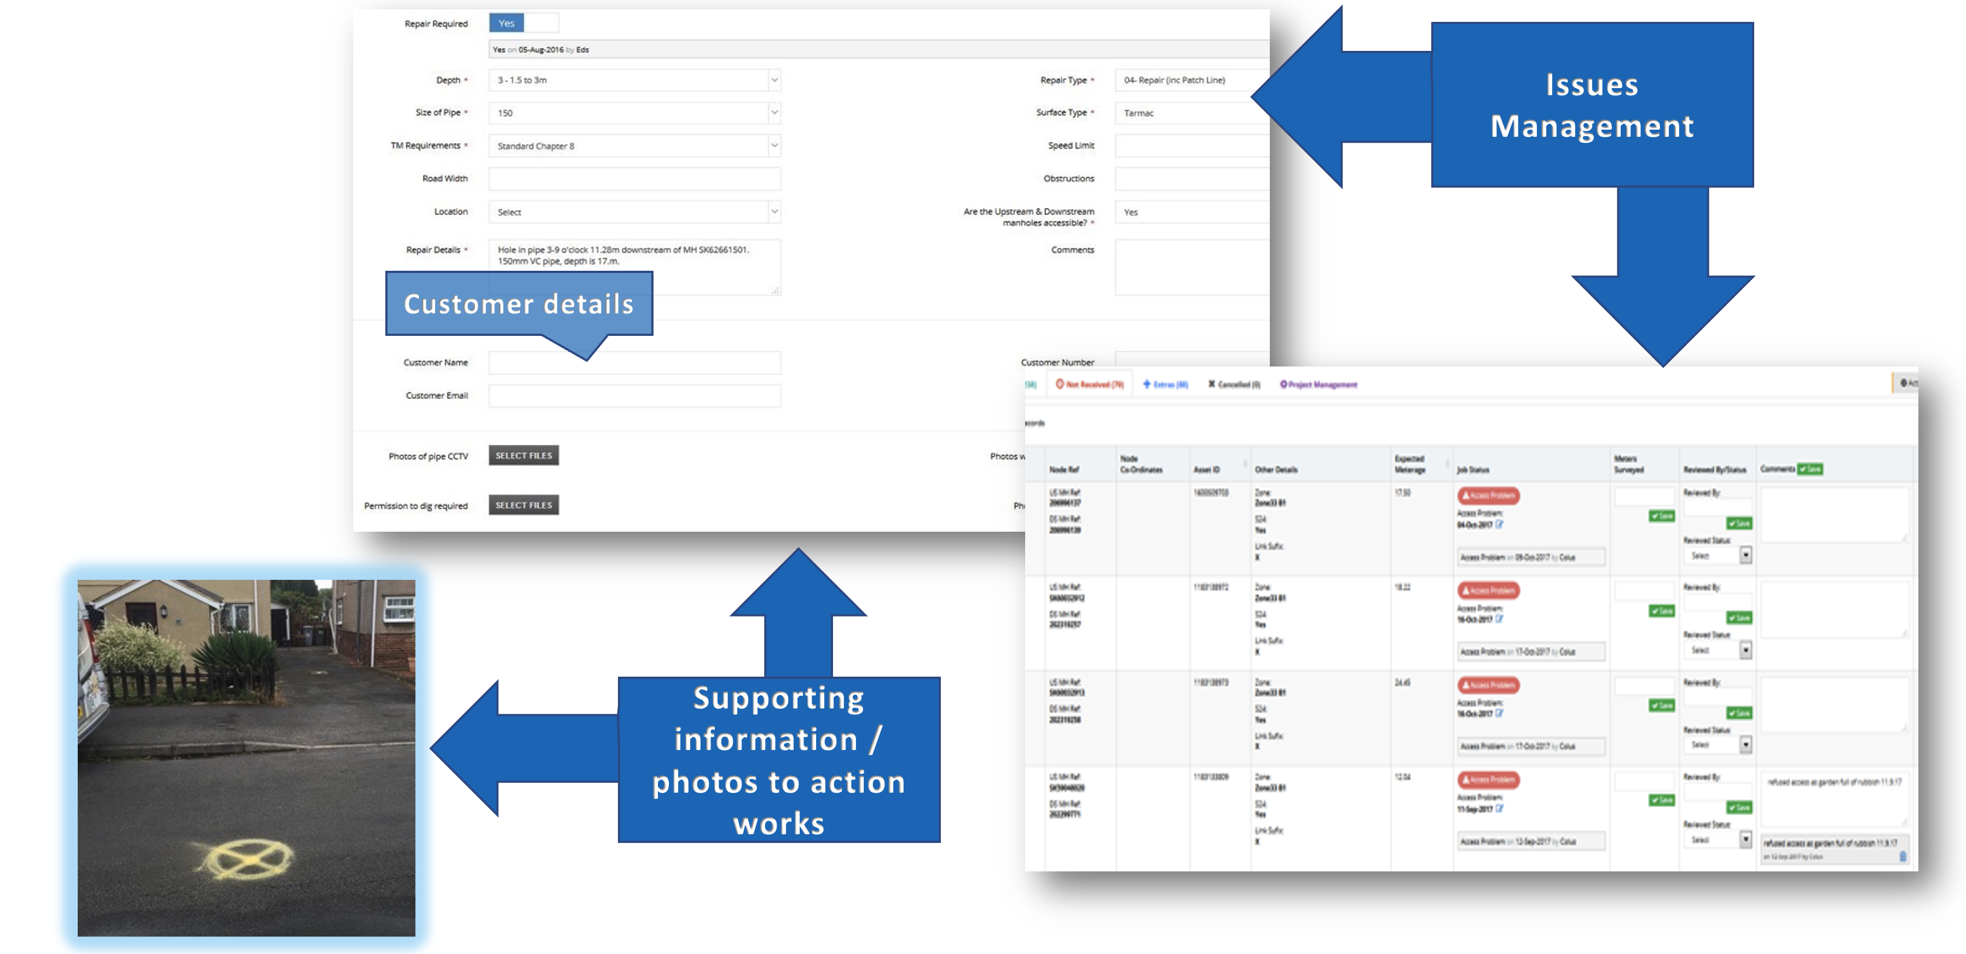Delete the 'refused access' comment via trash icon
Image resolution: width=1966 pixels, height=954 pixels.
pos(1903,857)
